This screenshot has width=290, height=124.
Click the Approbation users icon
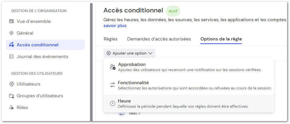[113, 67]
